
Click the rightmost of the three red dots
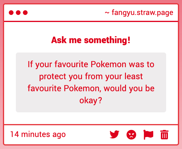[x=25, y=13]
